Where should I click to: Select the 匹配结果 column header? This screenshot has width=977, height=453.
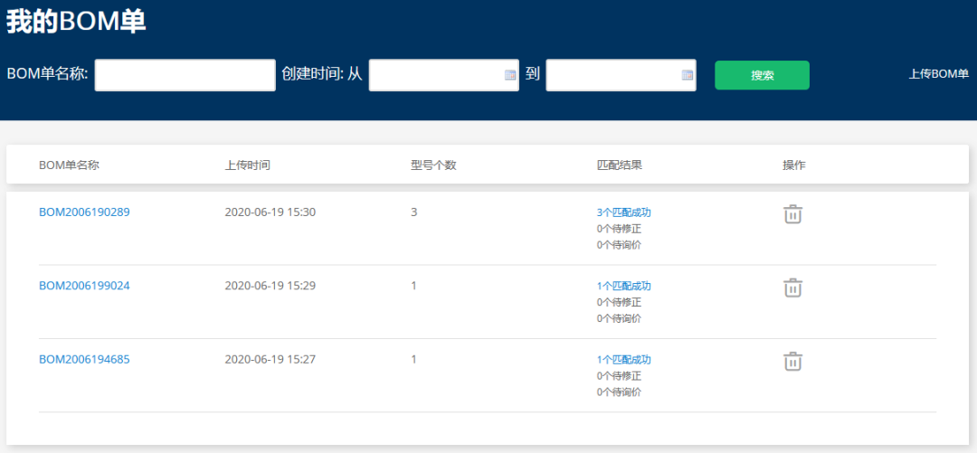click(620, 165)
